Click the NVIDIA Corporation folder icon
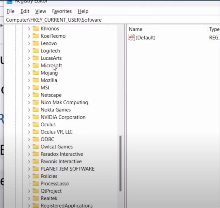 [36, 117]
